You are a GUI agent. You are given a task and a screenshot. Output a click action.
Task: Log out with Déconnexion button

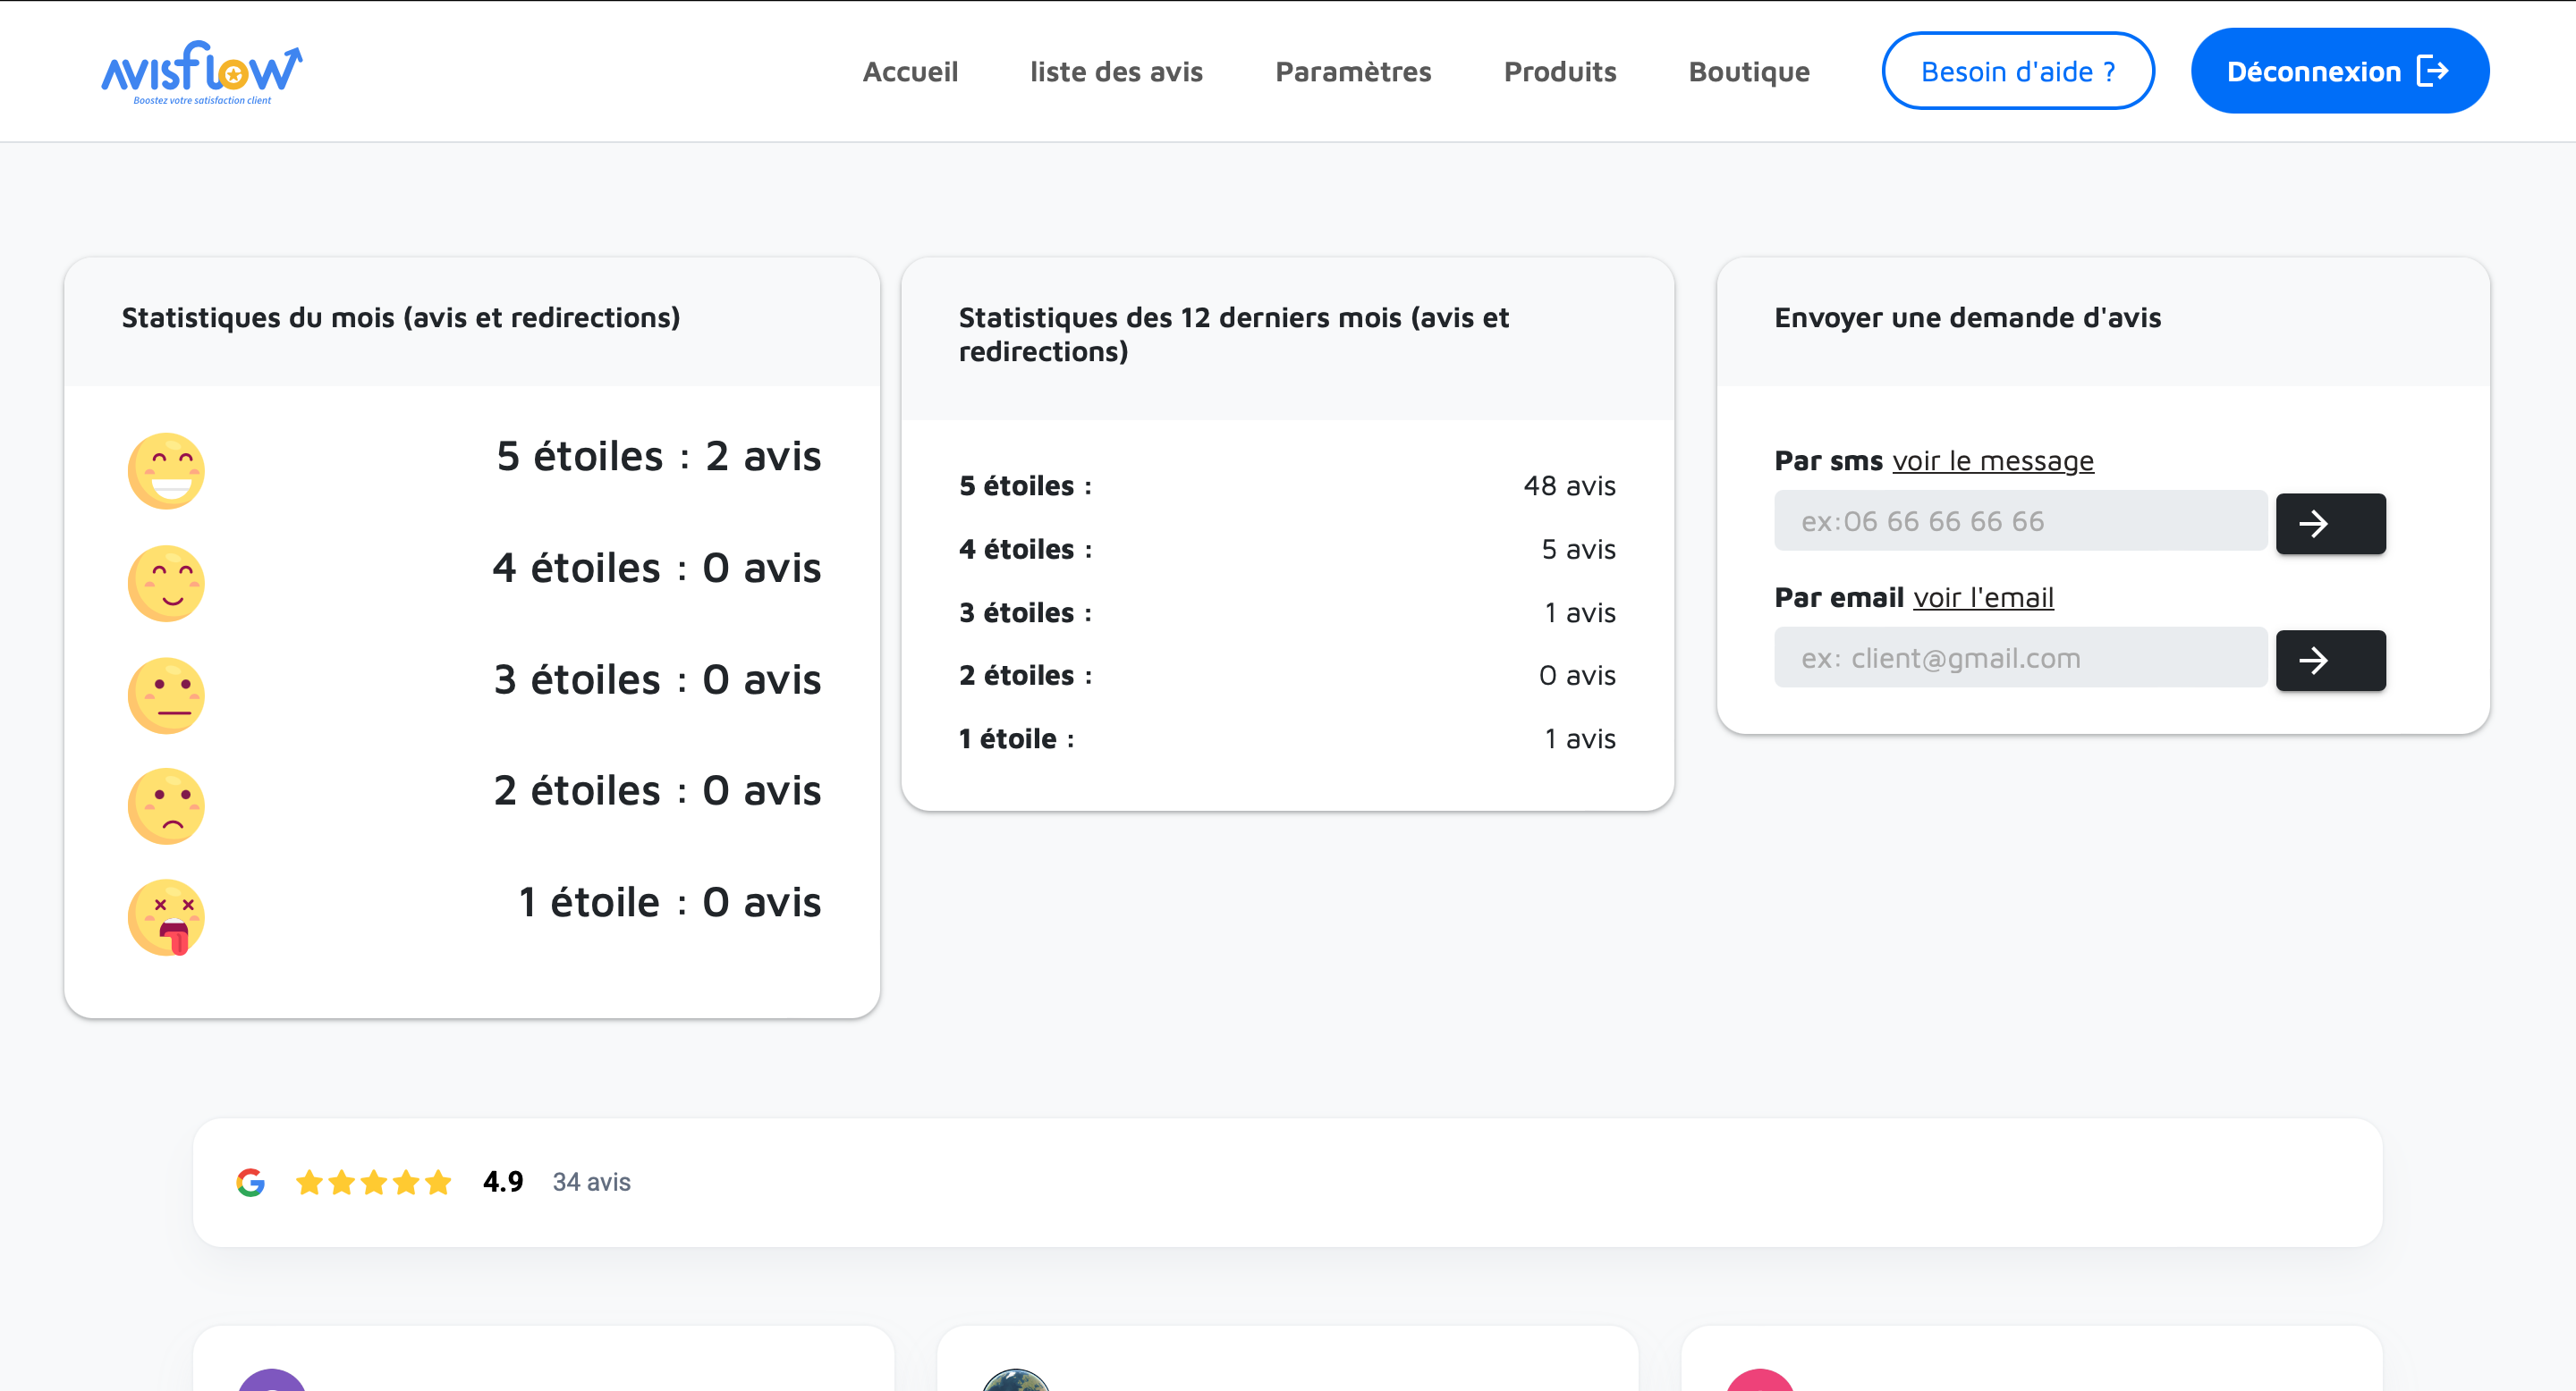(2339, 72)
